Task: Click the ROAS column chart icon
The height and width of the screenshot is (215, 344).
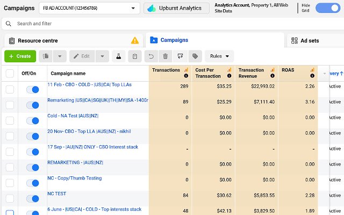Action: tap(312, 70)
